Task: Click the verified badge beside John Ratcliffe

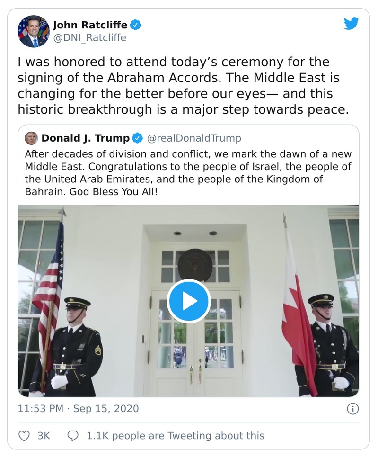Action: point(135,25)
